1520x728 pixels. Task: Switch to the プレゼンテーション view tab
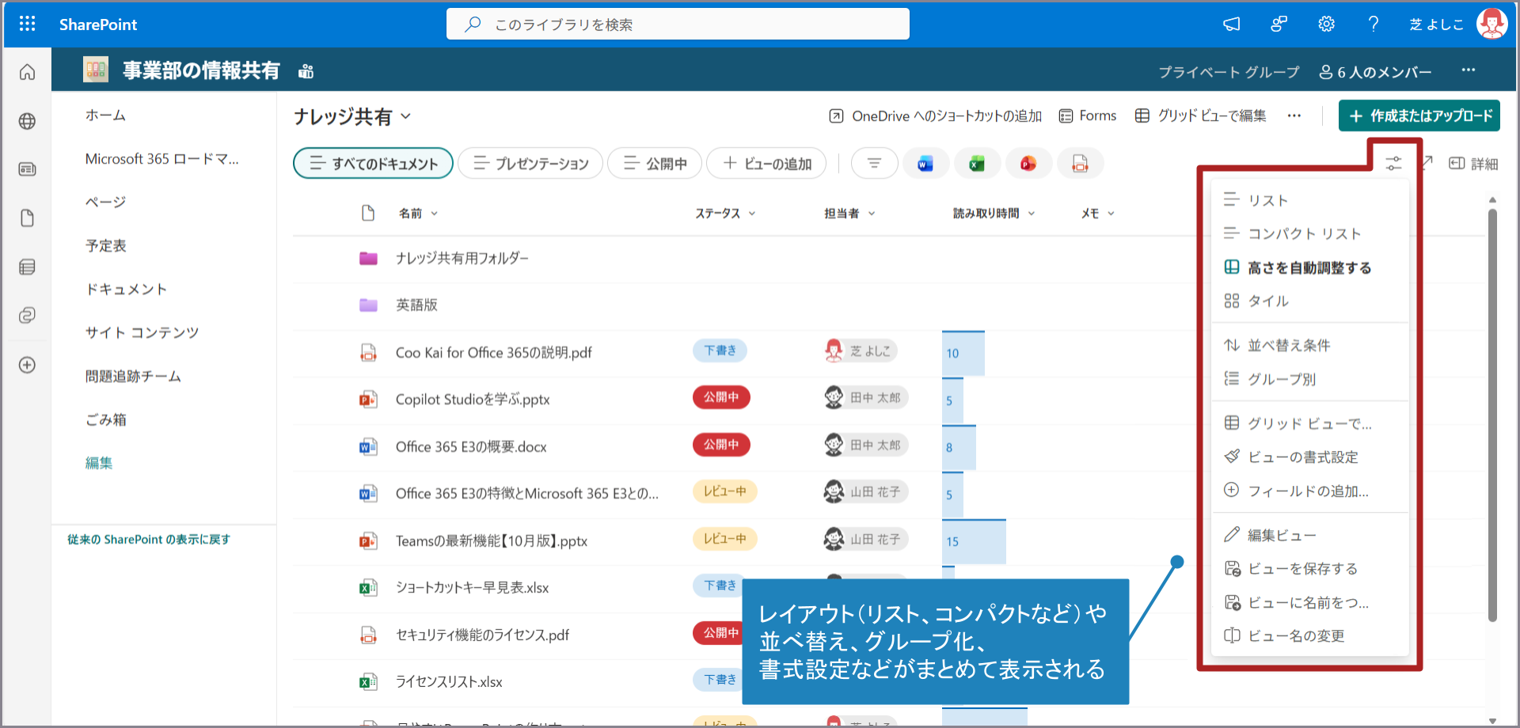point(530,164)
